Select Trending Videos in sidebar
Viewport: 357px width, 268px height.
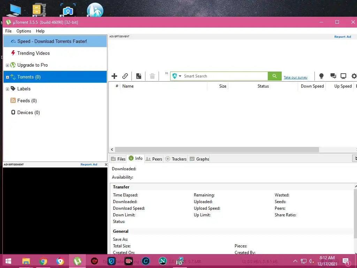point(55,53)
